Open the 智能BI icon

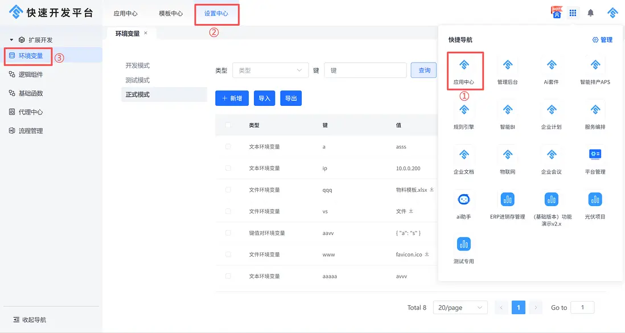tap(507, 110)
